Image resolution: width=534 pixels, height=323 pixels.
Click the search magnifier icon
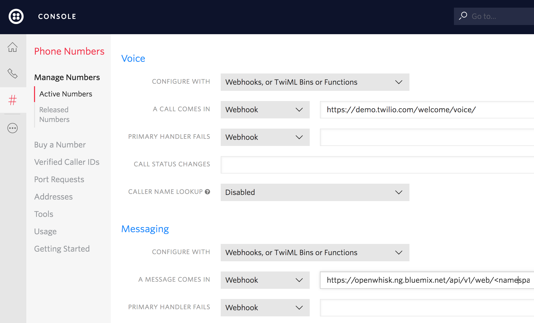(463, 16)
